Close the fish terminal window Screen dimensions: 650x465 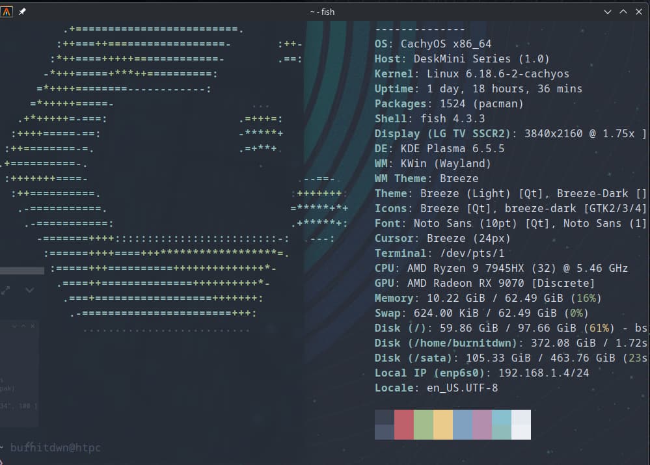638,12
